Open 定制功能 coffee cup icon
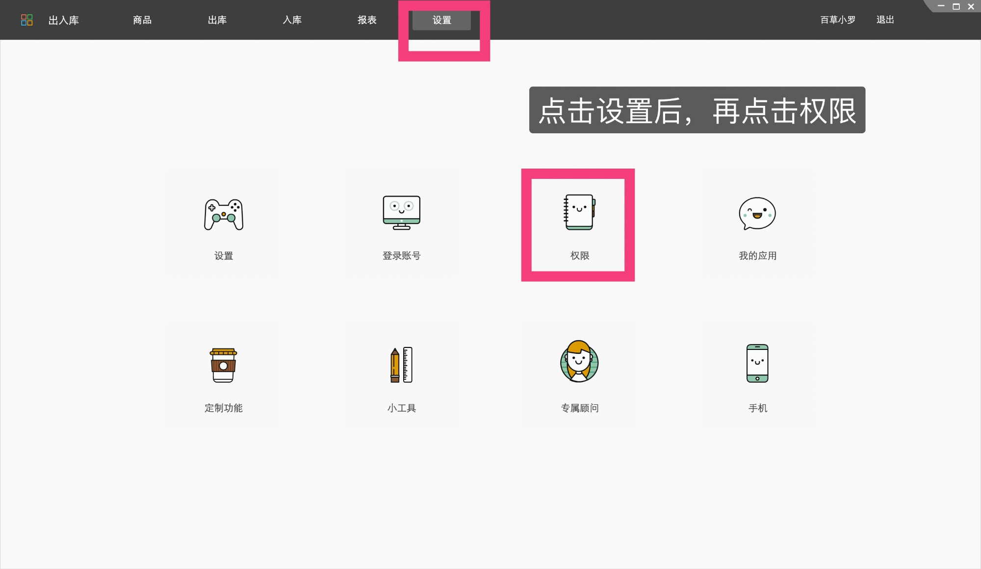Viewport: 981px width, 569px height. tap(224, 365)
